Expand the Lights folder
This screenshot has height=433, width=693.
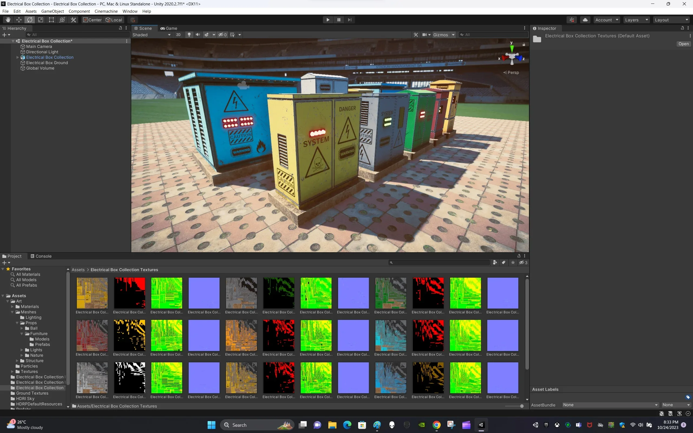coord(21,350)
